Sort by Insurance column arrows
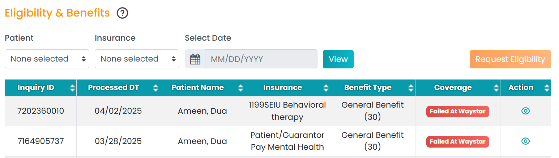 326,88
